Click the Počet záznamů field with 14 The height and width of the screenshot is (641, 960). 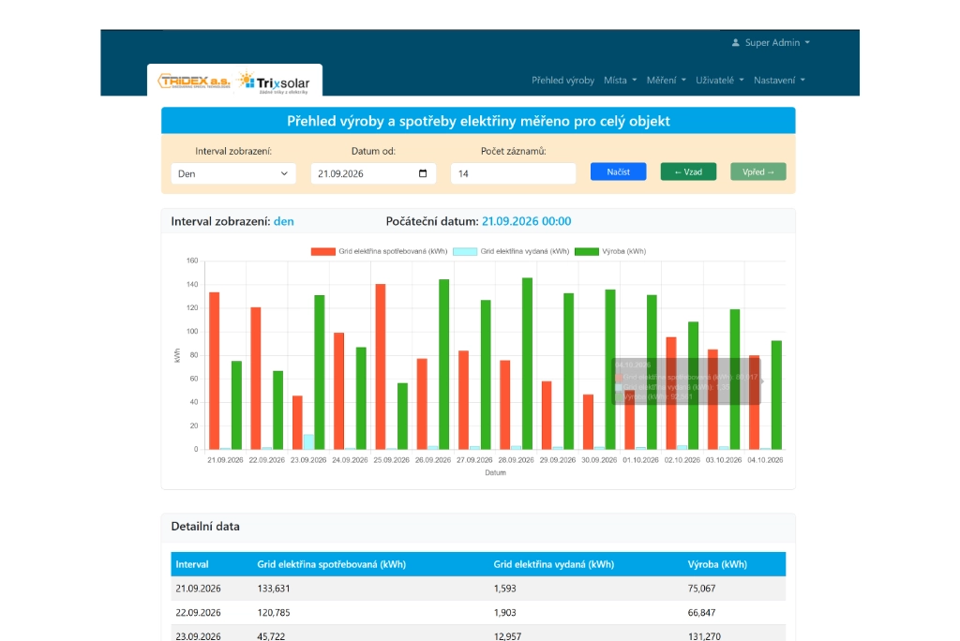pos(513,173)
